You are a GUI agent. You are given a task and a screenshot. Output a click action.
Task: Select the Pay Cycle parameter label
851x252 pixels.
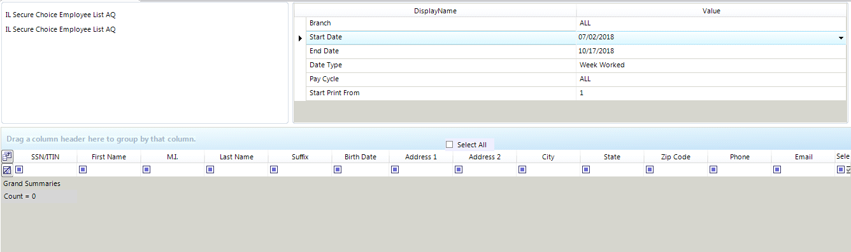(324, 79)
